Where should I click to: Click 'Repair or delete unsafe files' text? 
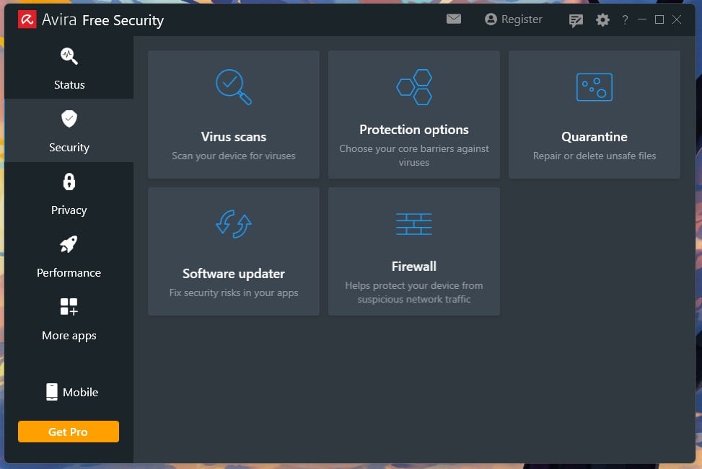594,156
